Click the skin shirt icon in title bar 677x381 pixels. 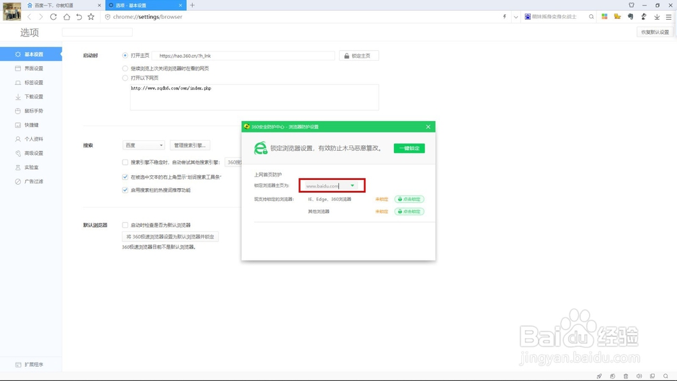[631, 5]
